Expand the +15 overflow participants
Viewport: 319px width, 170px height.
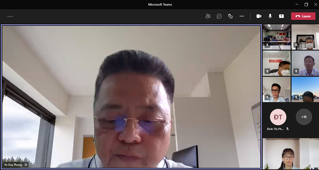304,117
